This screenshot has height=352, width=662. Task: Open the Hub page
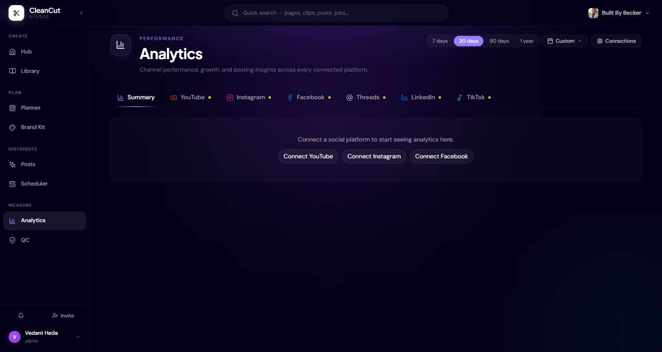click(x=44, y=52)
